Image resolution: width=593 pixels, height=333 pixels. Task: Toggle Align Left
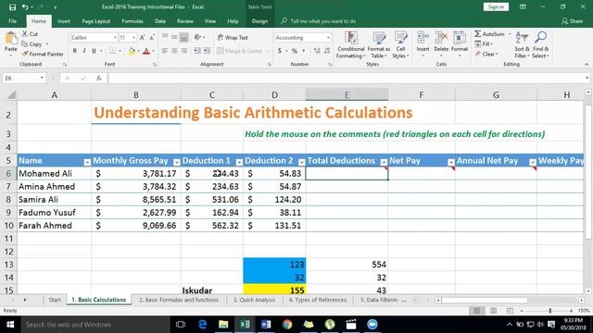point(165,51)
